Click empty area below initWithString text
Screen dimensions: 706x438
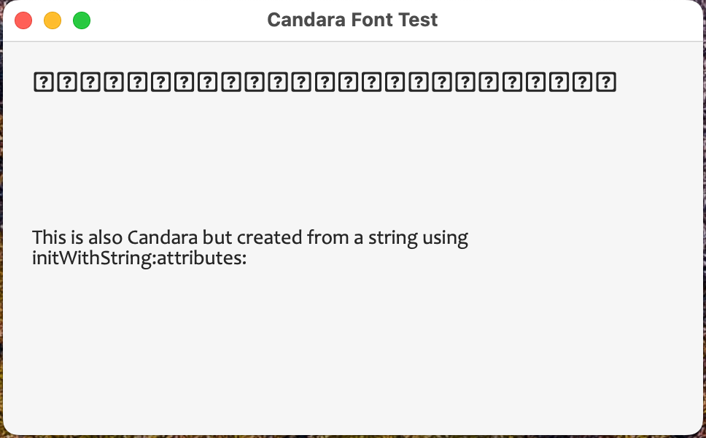pyautogui.click(x=352, y=351)
